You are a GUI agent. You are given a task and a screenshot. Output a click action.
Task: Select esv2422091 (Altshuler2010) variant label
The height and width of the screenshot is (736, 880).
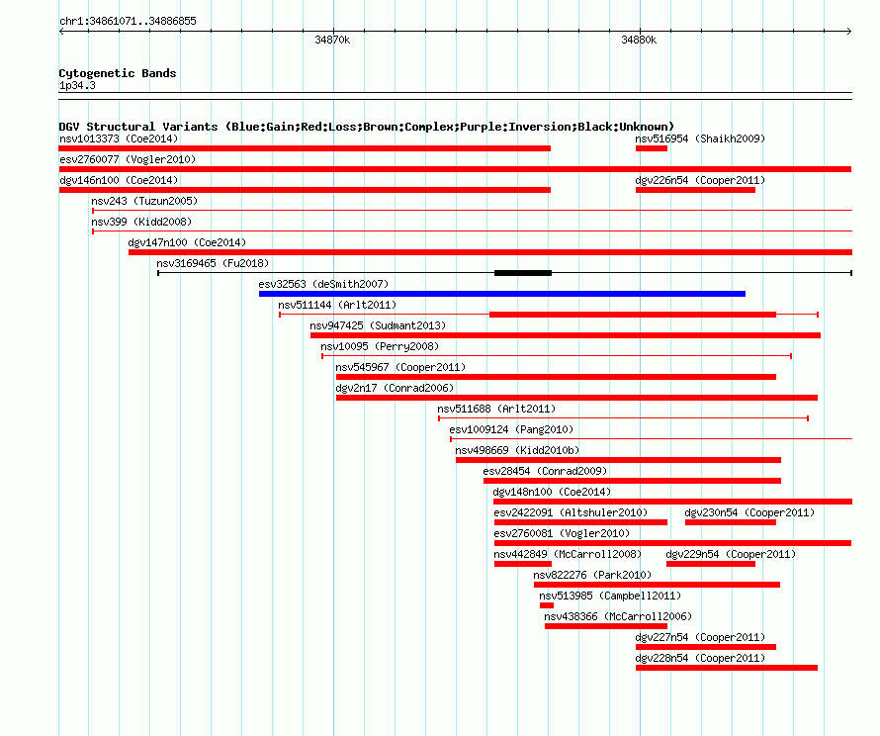tap(571, 512)
